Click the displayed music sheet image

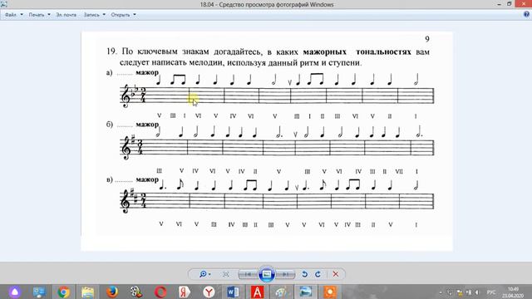point(267,141)
